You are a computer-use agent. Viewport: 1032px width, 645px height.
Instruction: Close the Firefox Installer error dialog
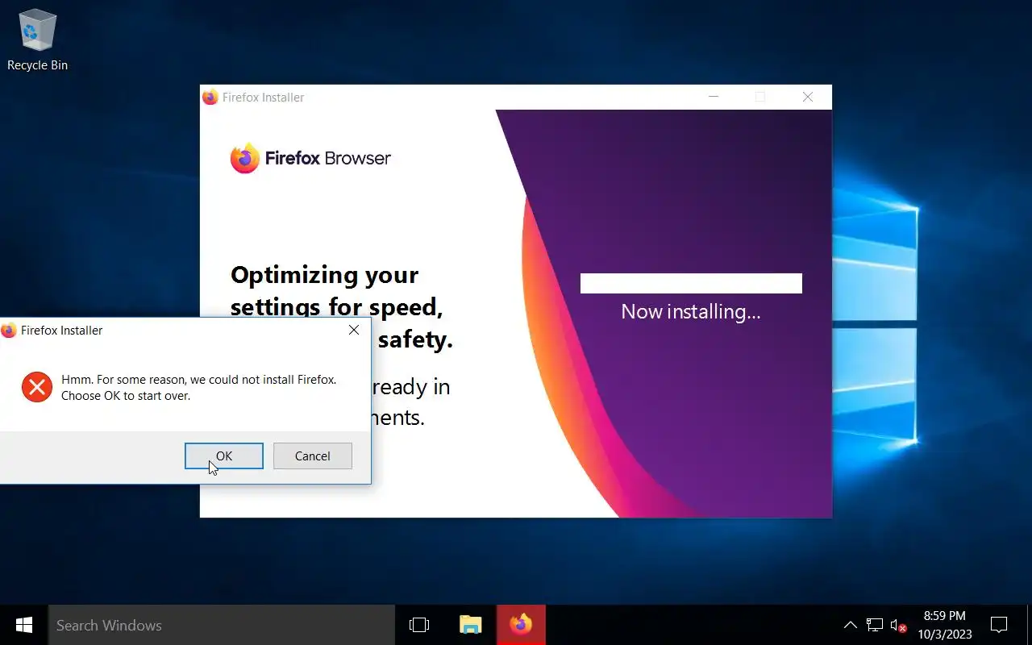click(353, 330)
